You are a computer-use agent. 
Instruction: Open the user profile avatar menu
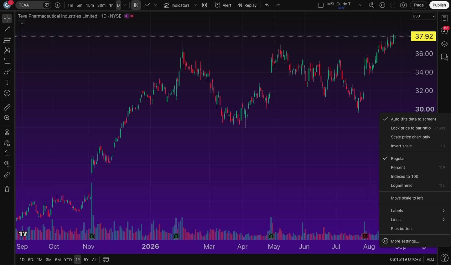pos(7,5)
